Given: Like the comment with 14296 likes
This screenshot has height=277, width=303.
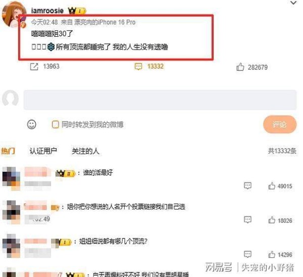Looking at the screenshot, I should [x=272, y=254].
